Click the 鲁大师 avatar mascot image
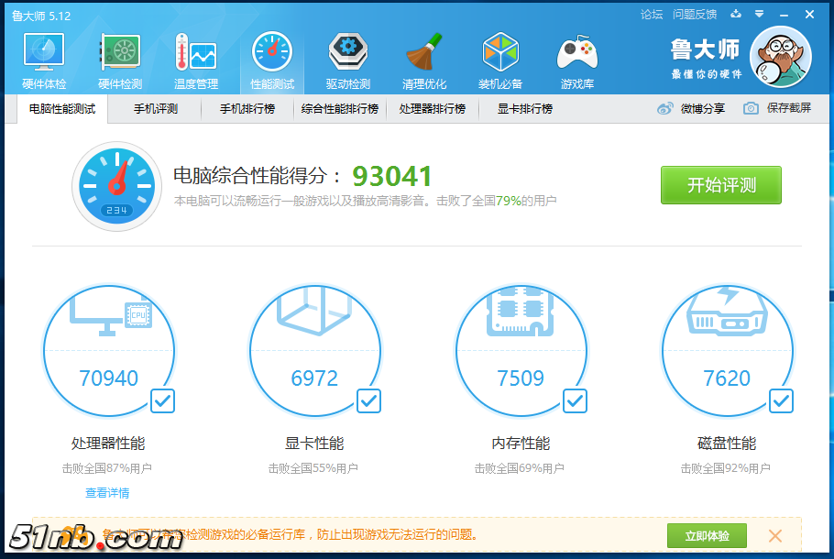Screen dimensions: 834x559 click(780, 57)
